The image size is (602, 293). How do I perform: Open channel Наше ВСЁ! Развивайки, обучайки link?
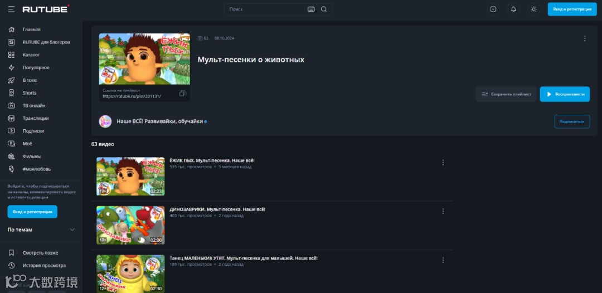(x=160, y=121)
